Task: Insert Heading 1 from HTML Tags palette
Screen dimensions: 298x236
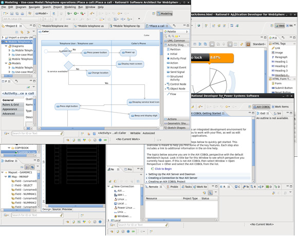Action: pos(280,62)
